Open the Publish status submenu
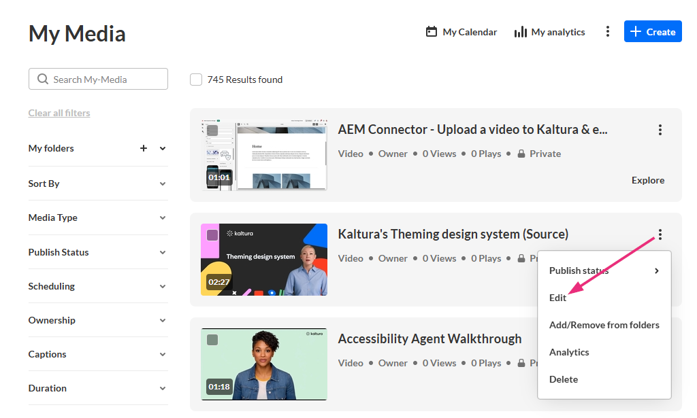 (x=604, y=271)
